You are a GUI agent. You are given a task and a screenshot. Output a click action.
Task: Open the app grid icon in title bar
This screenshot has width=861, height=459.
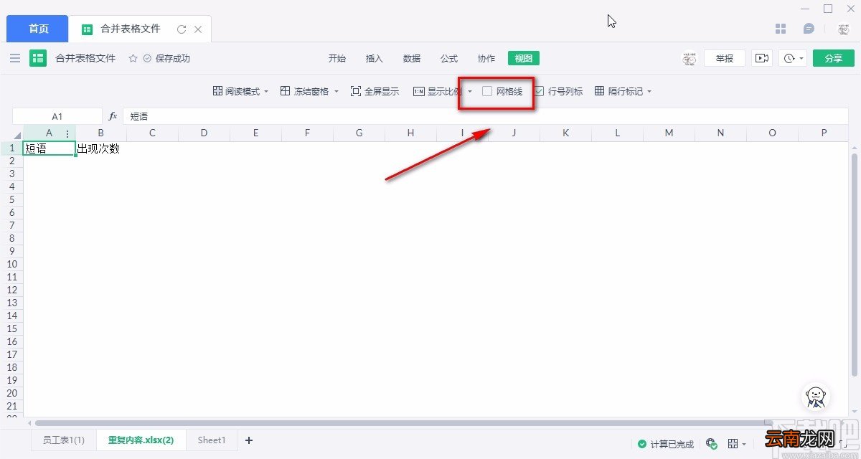[x=781, y=29]
